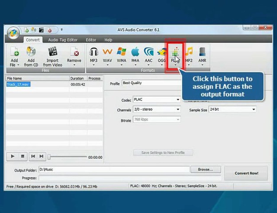
Task: Select MP2 output format
Action: [189, 57]
